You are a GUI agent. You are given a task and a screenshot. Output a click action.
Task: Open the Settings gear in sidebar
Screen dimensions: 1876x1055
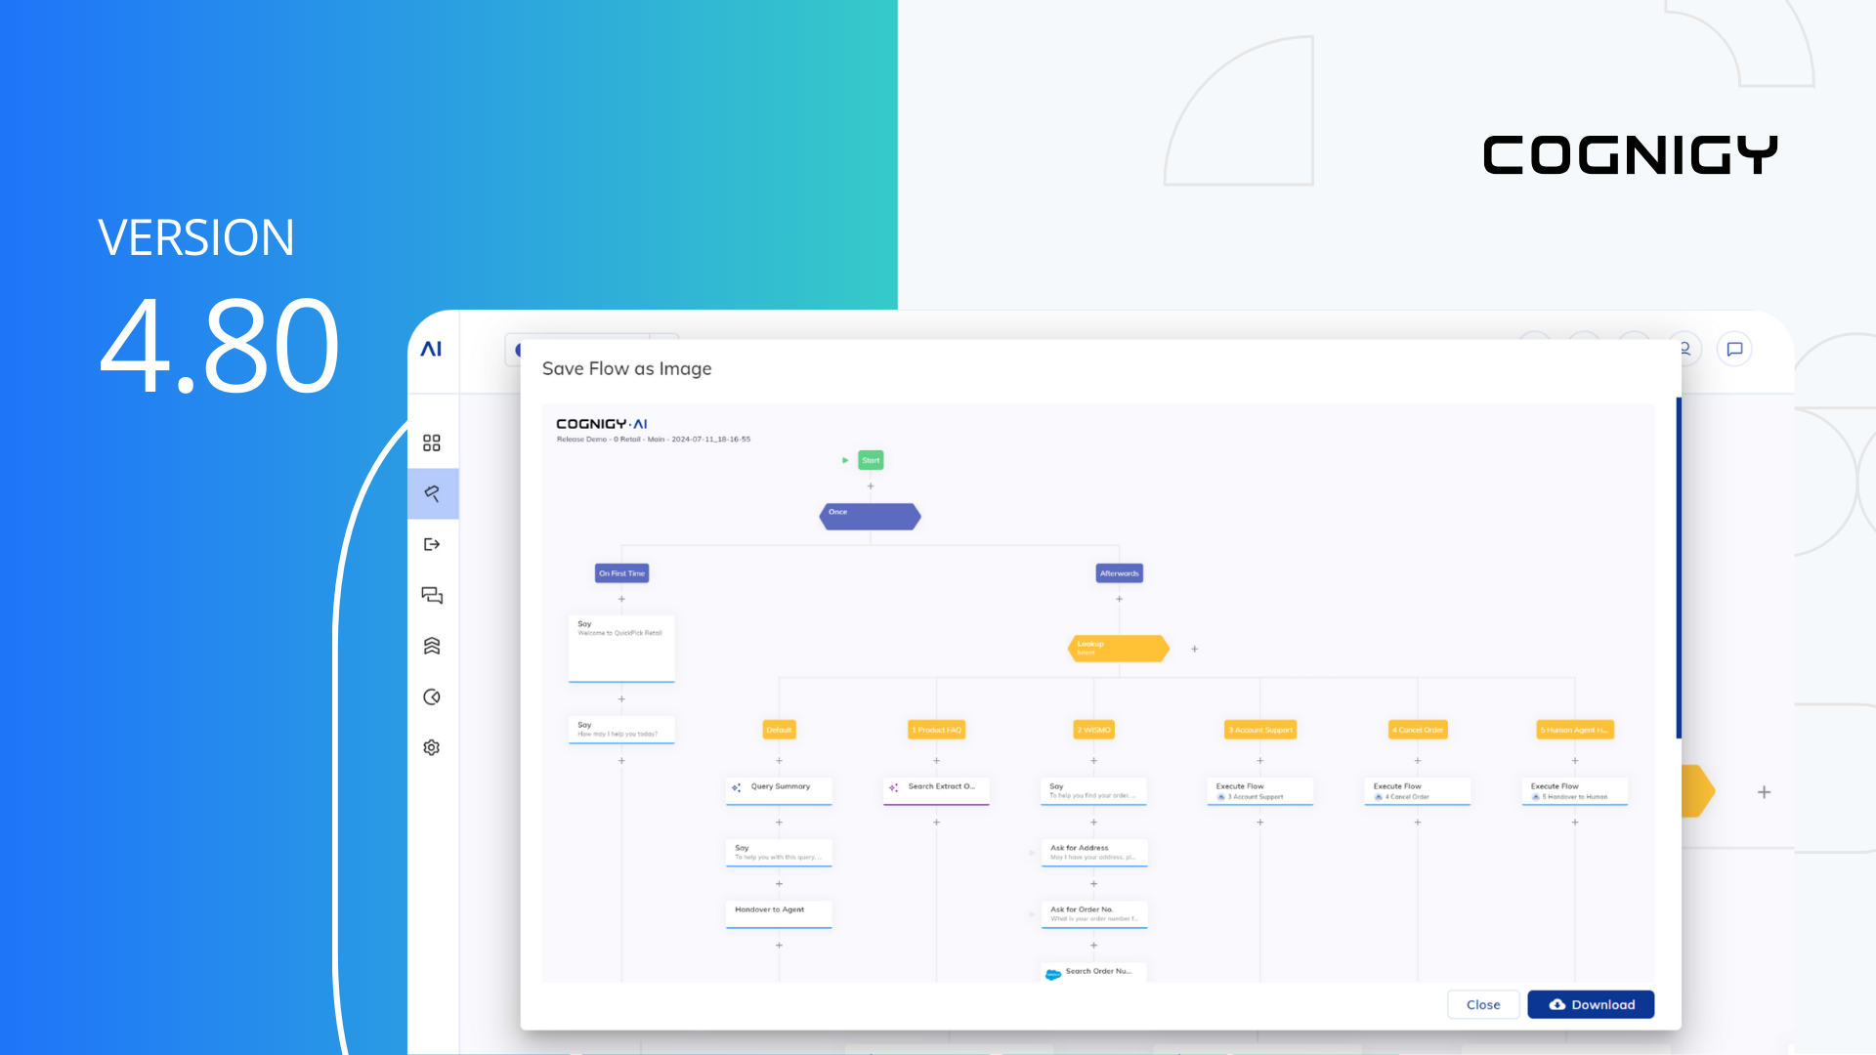433,747
